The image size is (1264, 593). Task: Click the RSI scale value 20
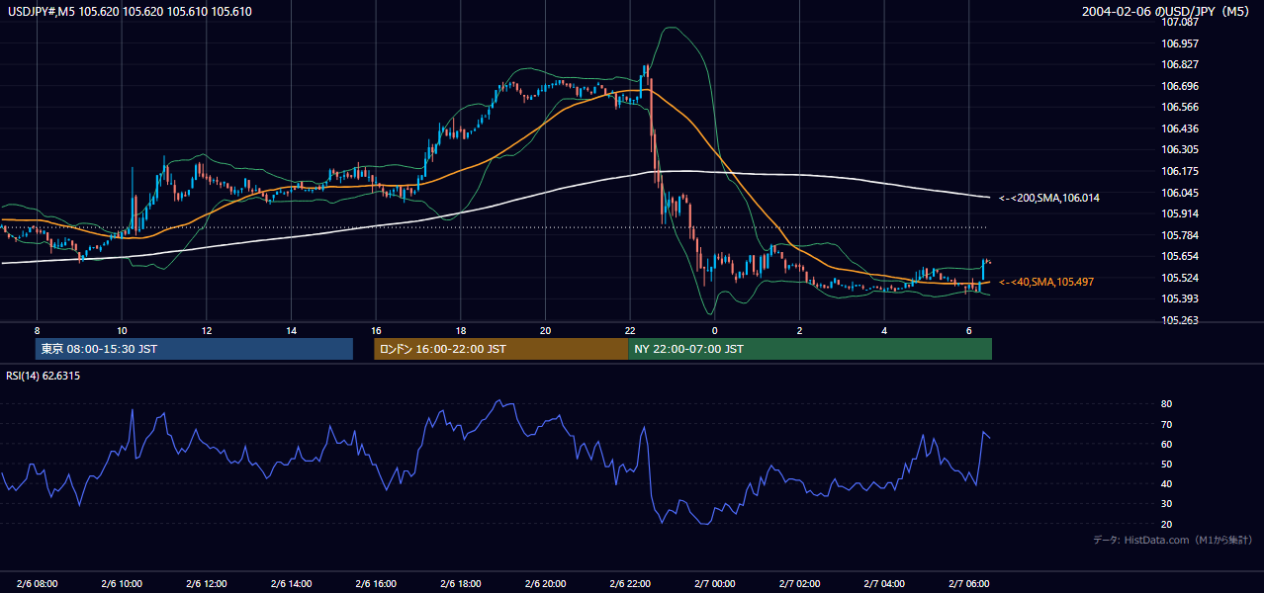[1166, 524]
